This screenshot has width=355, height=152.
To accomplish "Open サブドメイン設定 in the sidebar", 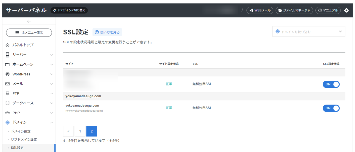I will click(x=24, y=139).
